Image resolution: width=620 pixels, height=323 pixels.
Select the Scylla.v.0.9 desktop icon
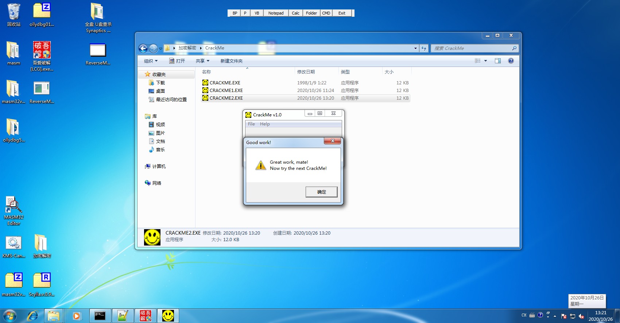tap(42, 284)
